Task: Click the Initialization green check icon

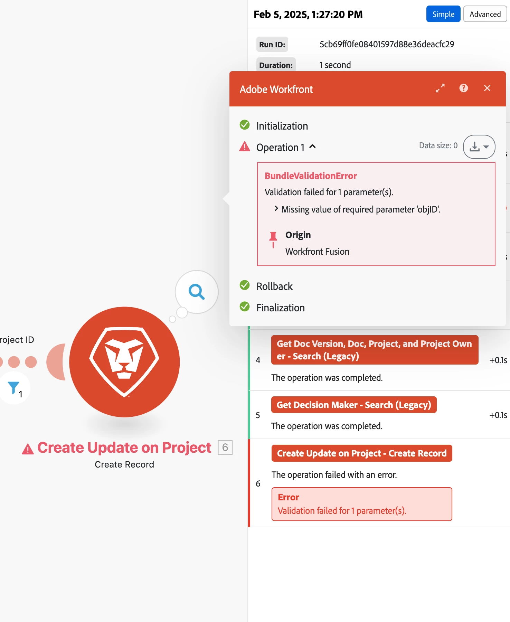Action: 245,125
